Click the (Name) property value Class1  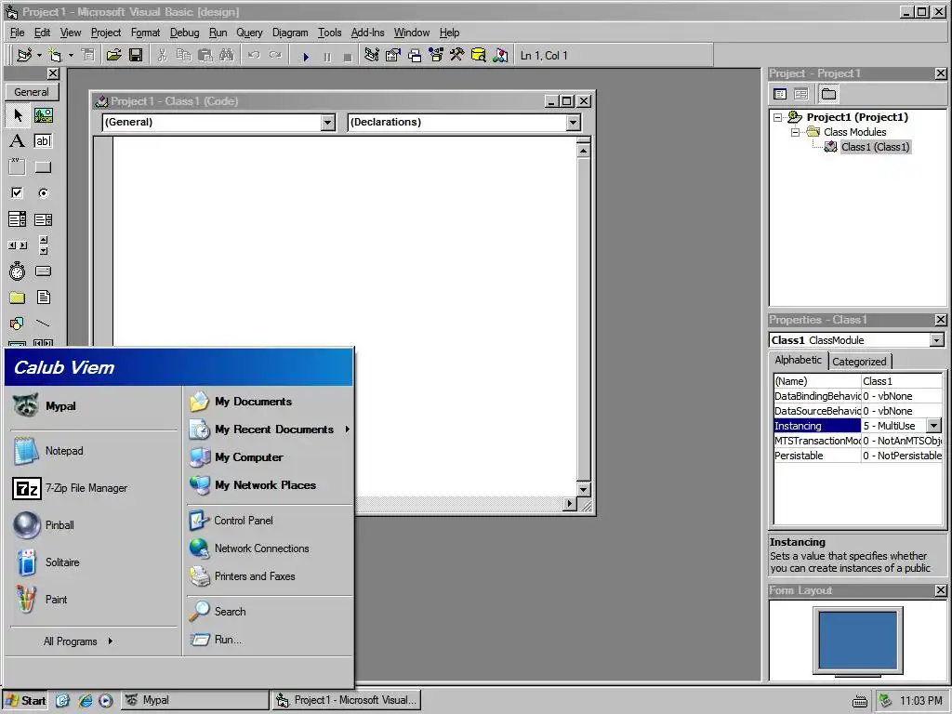pyautogui.click(x=901, y=381)
